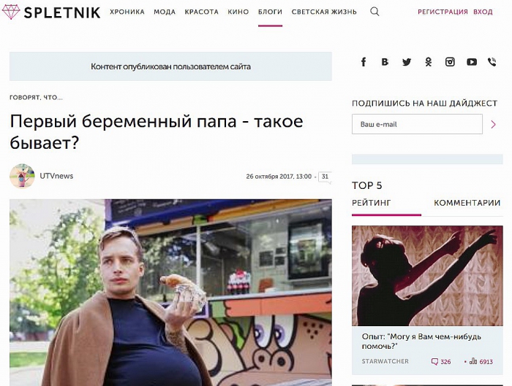Submit digest subscription with arrow

494,124
